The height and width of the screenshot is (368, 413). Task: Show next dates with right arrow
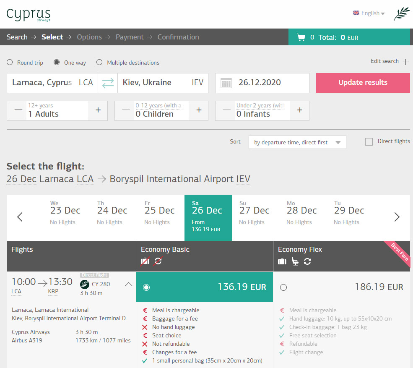397,217
